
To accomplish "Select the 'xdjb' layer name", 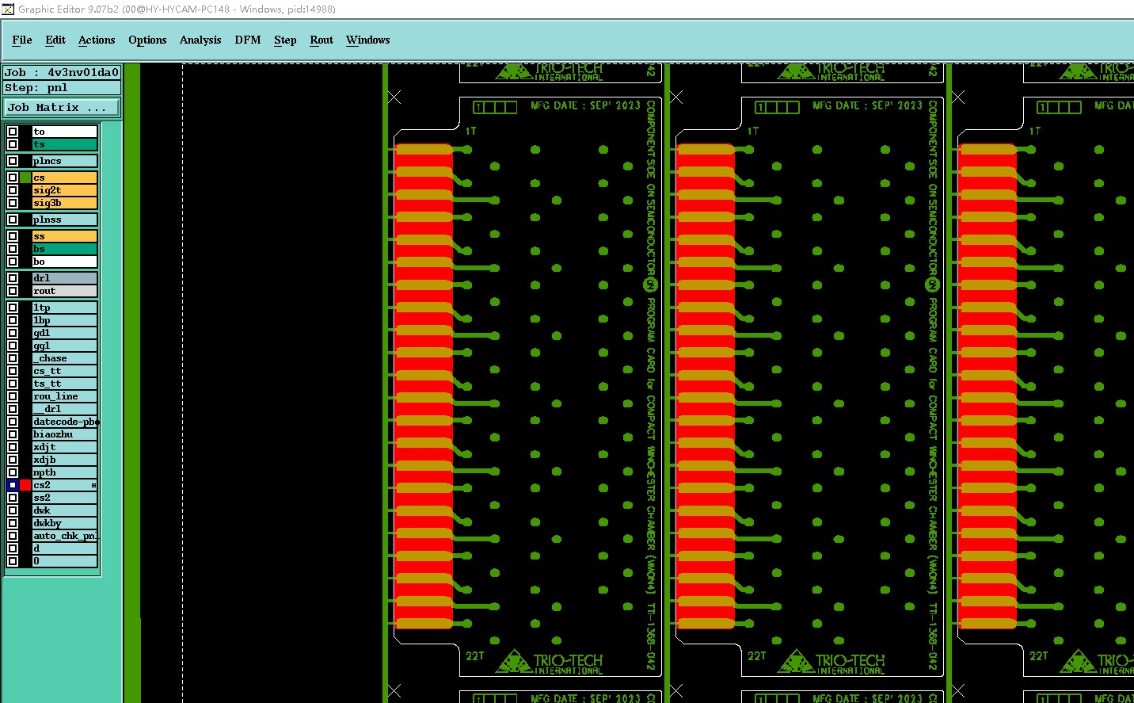I will click(65, 460).
